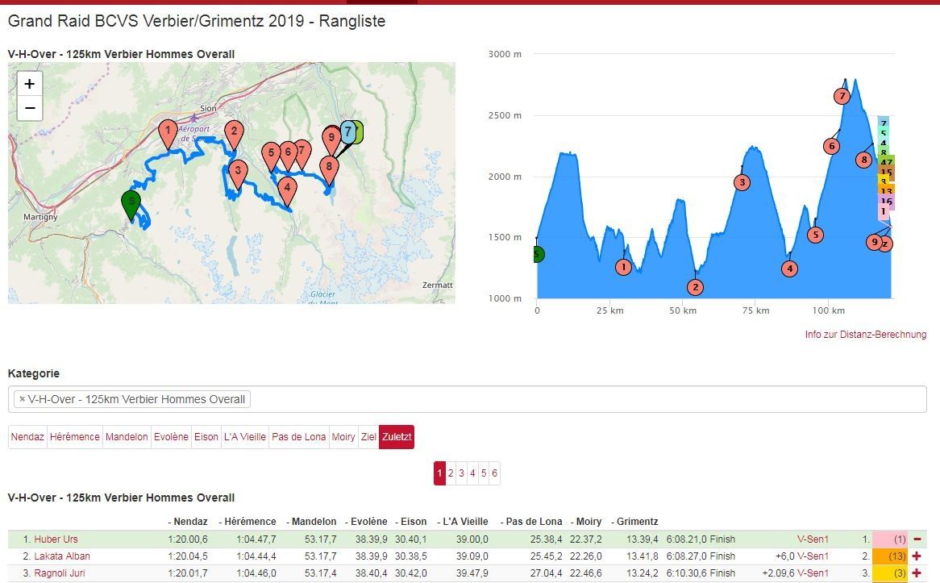Open Info zur Distanz-Berechnung link
940x583 pixels.
[x=865, y=335]
